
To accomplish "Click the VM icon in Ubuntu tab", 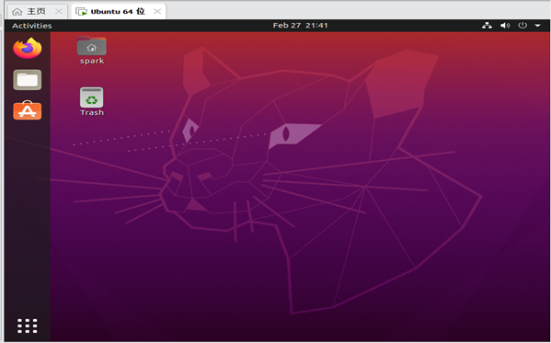I will point(81,12).
